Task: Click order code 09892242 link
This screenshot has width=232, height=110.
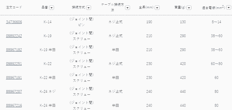Action: point(14,36)
